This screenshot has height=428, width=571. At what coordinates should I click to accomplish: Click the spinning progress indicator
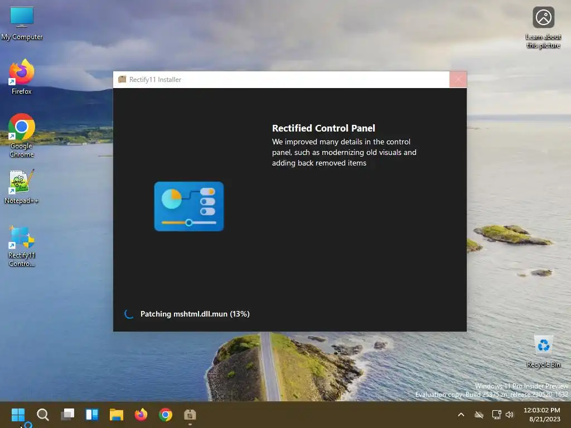(x=129, y=314)
